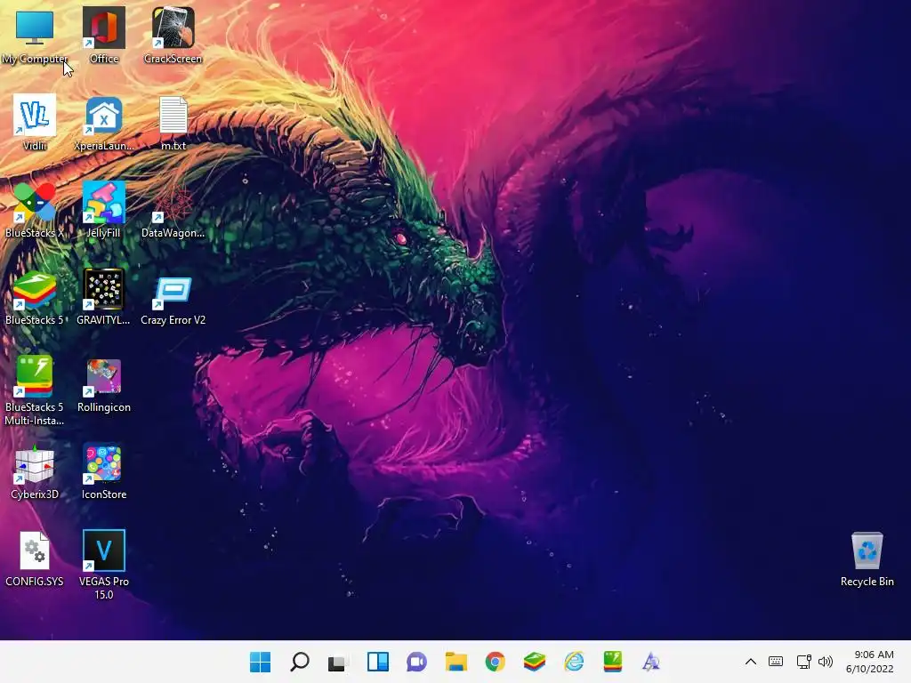
Task: Select the Office desktop shortcut
Action: (x=104, y=36)
